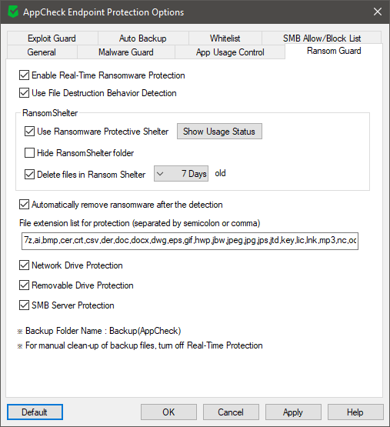The width and height of the screenshot is (390, 427).
Task: Disable Network Drive Protection
Action: (25, 265)
